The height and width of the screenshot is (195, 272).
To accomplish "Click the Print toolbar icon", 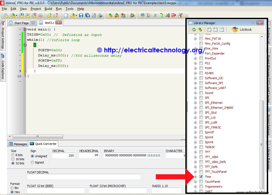I will coord(101,16).
